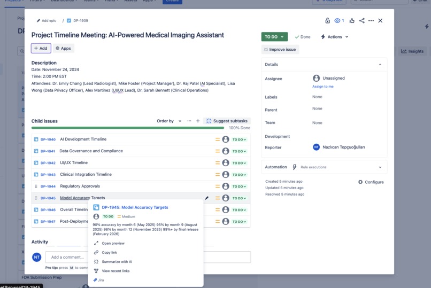Mark issue as Done
431x288 pixels.
(x=303, y=37)
